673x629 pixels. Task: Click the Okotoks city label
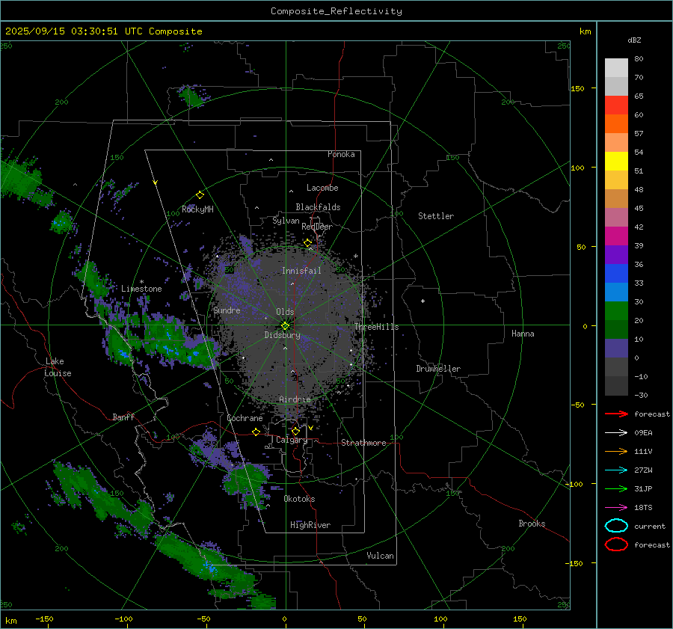click(299, 499)
